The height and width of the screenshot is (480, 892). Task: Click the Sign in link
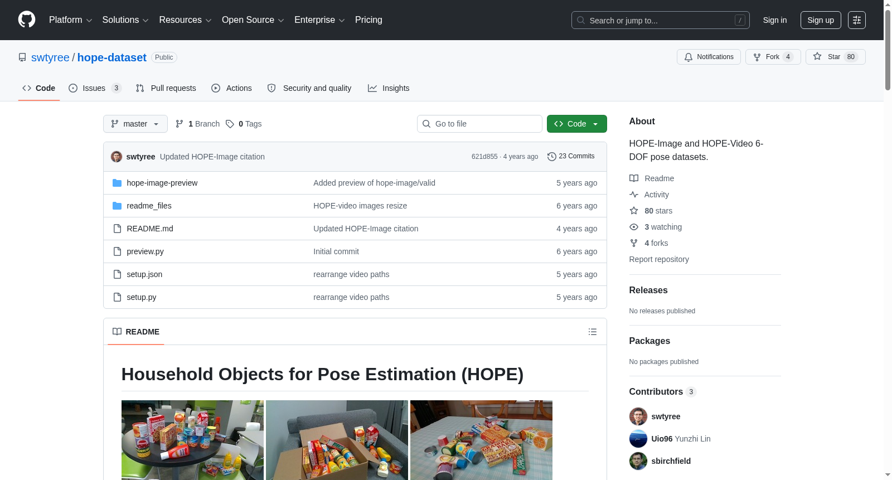tap(775, 20)
